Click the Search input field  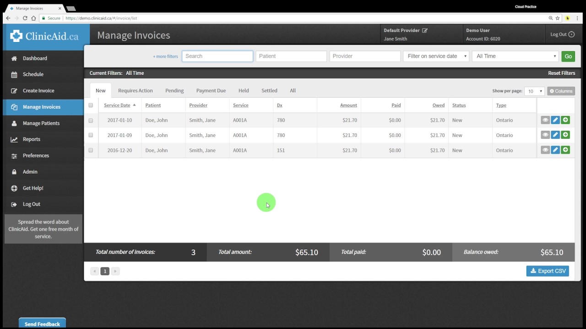(x=217, y=56)
